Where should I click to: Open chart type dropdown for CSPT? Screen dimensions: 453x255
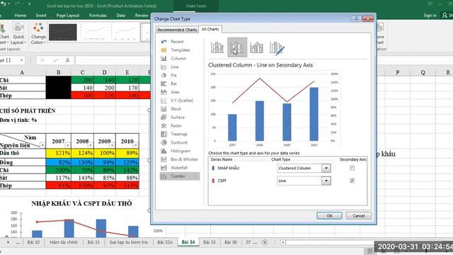tap(326, 181)
